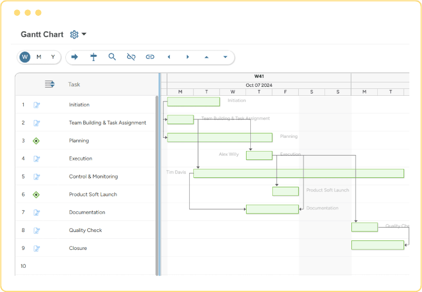Open edit icon for Documentation row
Screen dimensions: 422x292
tap(36, 213)
